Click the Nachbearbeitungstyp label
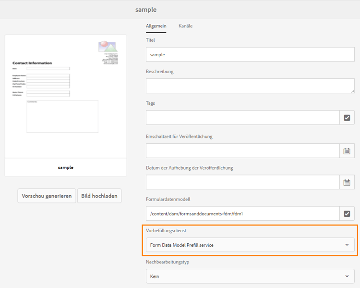Image resolution: width=360 pixels, height=288 pixels. click(x=168, y=262)
